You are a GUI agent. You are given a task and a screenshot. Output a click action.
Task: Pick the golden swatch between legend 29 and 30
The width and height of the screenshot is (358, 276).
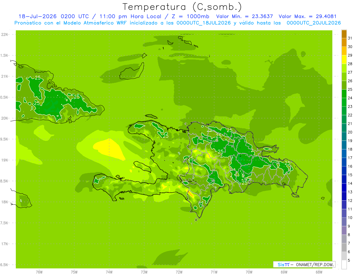point(344,51)
